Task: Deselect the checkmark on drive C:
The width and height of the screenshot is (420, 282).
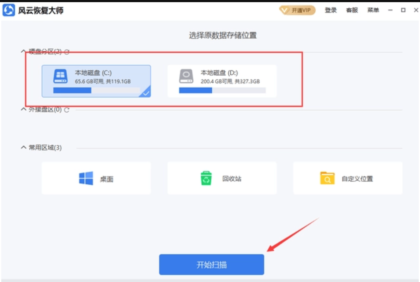Action: pos(147,93)
